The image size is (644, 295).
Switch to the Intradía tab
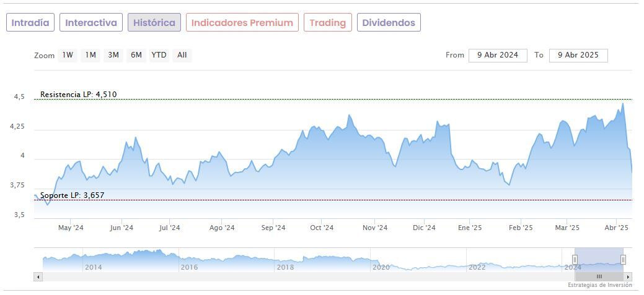30,23
